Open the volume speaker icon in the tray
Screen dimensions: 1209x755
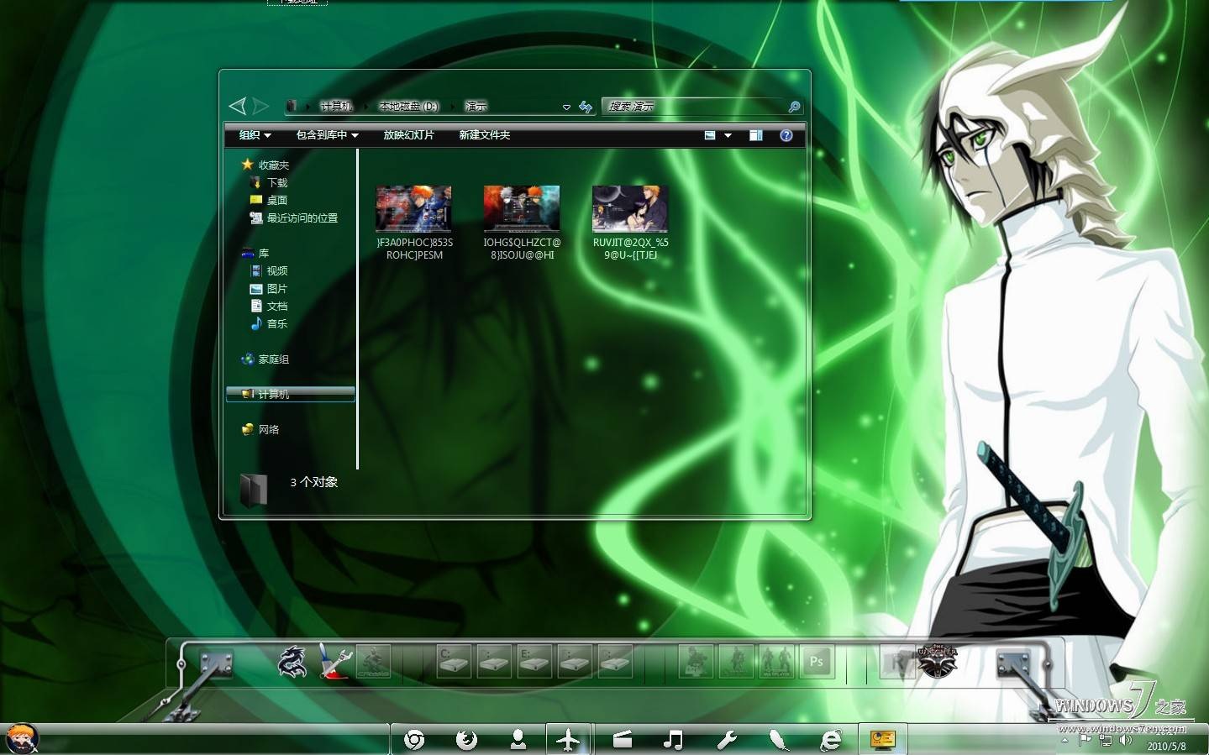(1126, 741)
